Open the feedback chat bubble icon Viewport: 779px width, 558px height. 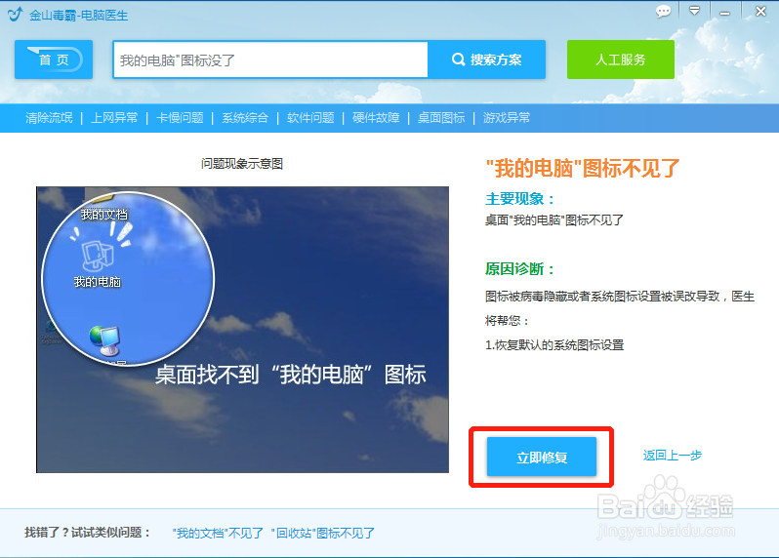tap(663, 12)
